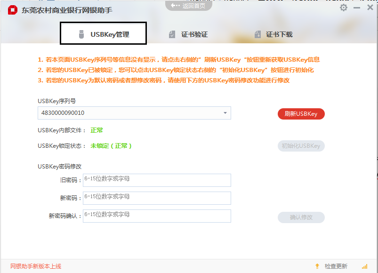Viewport: 378px width, 273px height.
Task: Click the download document icon beside 证书下载
Action: (257, 34)
